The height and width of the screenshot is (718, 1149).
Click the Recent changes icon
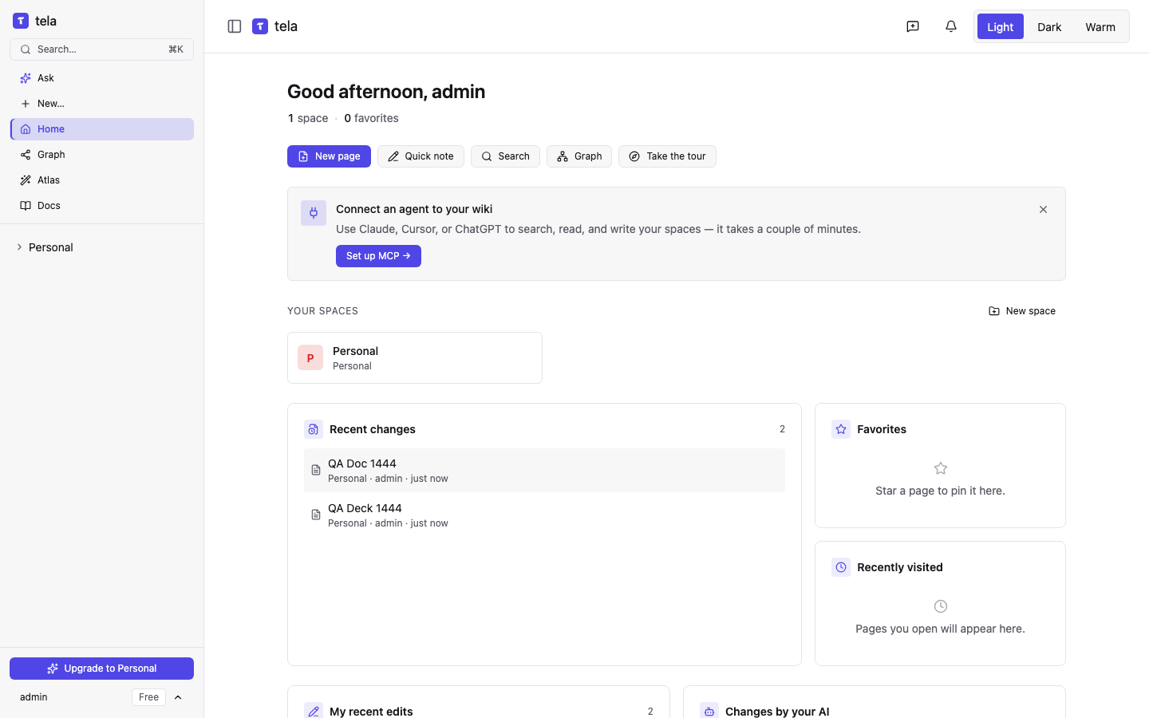click(314, 429)
